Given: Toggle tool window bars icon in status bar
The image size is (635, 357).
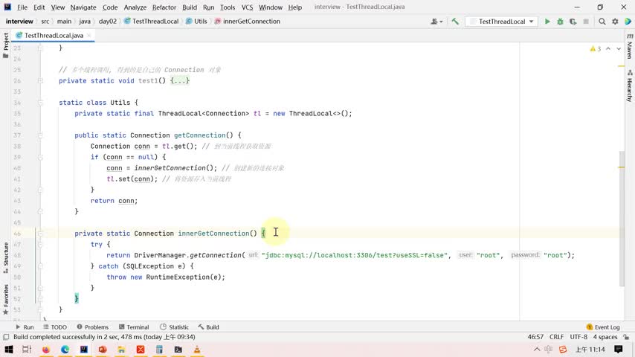Looking at the screenshot, I should coord(6,337).
